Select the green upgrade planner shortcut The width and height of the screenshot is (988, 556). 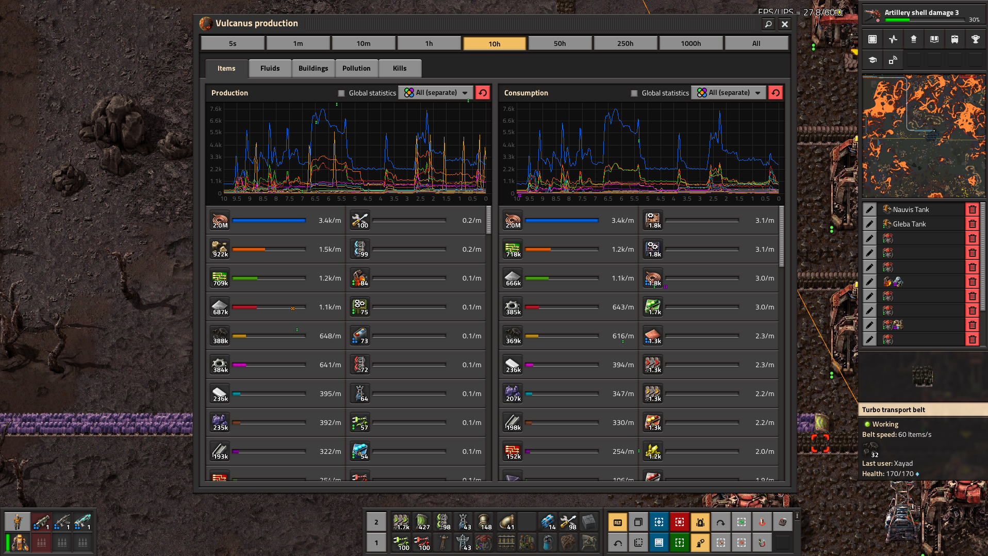(x=680, y=543)
